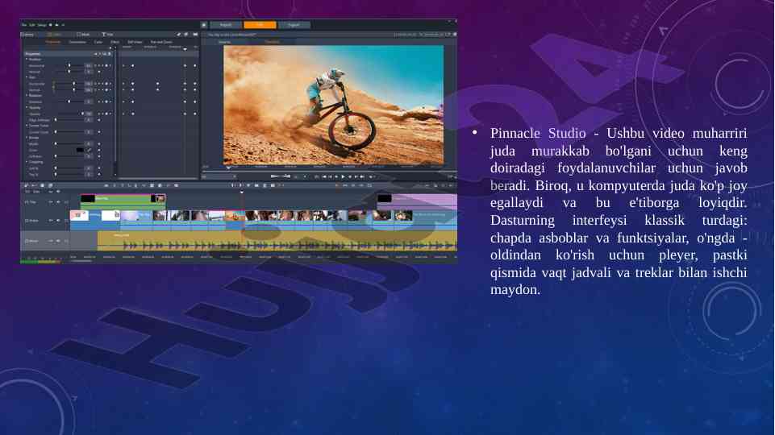This screenshot has width=775, height=435.
Task: Jump to the start in the player
Action: point(323,176)
